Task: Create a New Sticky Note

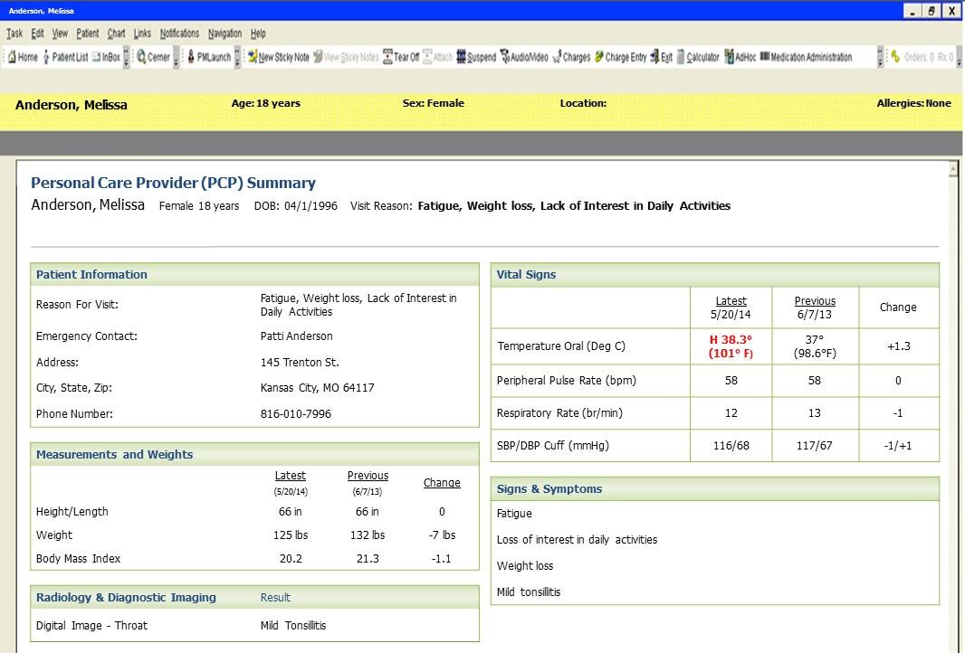Action: click(278, 57)
